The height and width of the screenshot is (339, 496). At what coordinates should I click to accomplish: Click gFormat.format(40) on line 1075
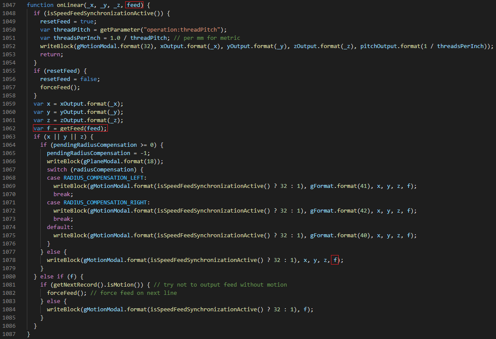(x=340, y=235)
